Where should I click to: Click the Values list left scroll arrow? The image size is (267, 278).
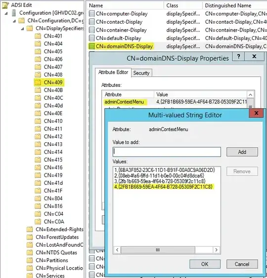coord(117,250)
